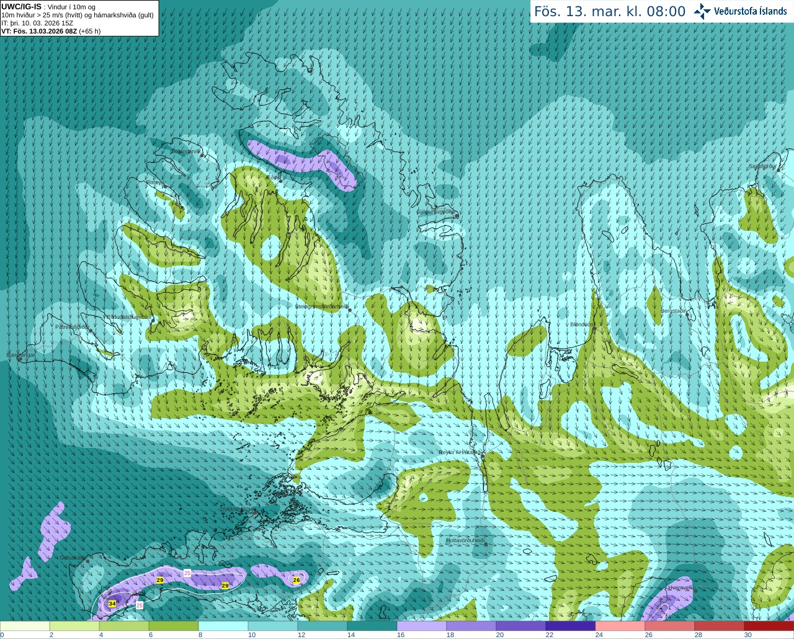Click the 18–20 m/s purple legend swatch
Image resolution: width=794 pixels, height=639 pixels.
471,626
